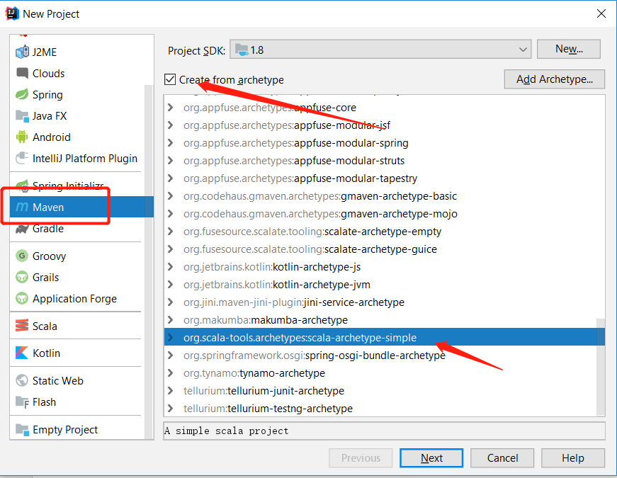Click the IntelliJ Platform Plugin icon

click(22, 158)
